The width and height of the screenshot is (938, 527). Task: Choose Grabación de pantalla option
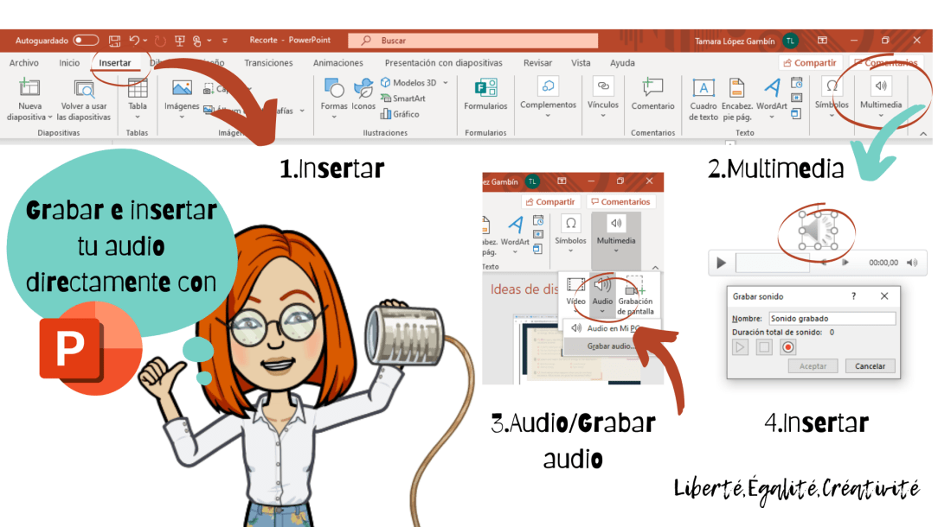(637, 294)
